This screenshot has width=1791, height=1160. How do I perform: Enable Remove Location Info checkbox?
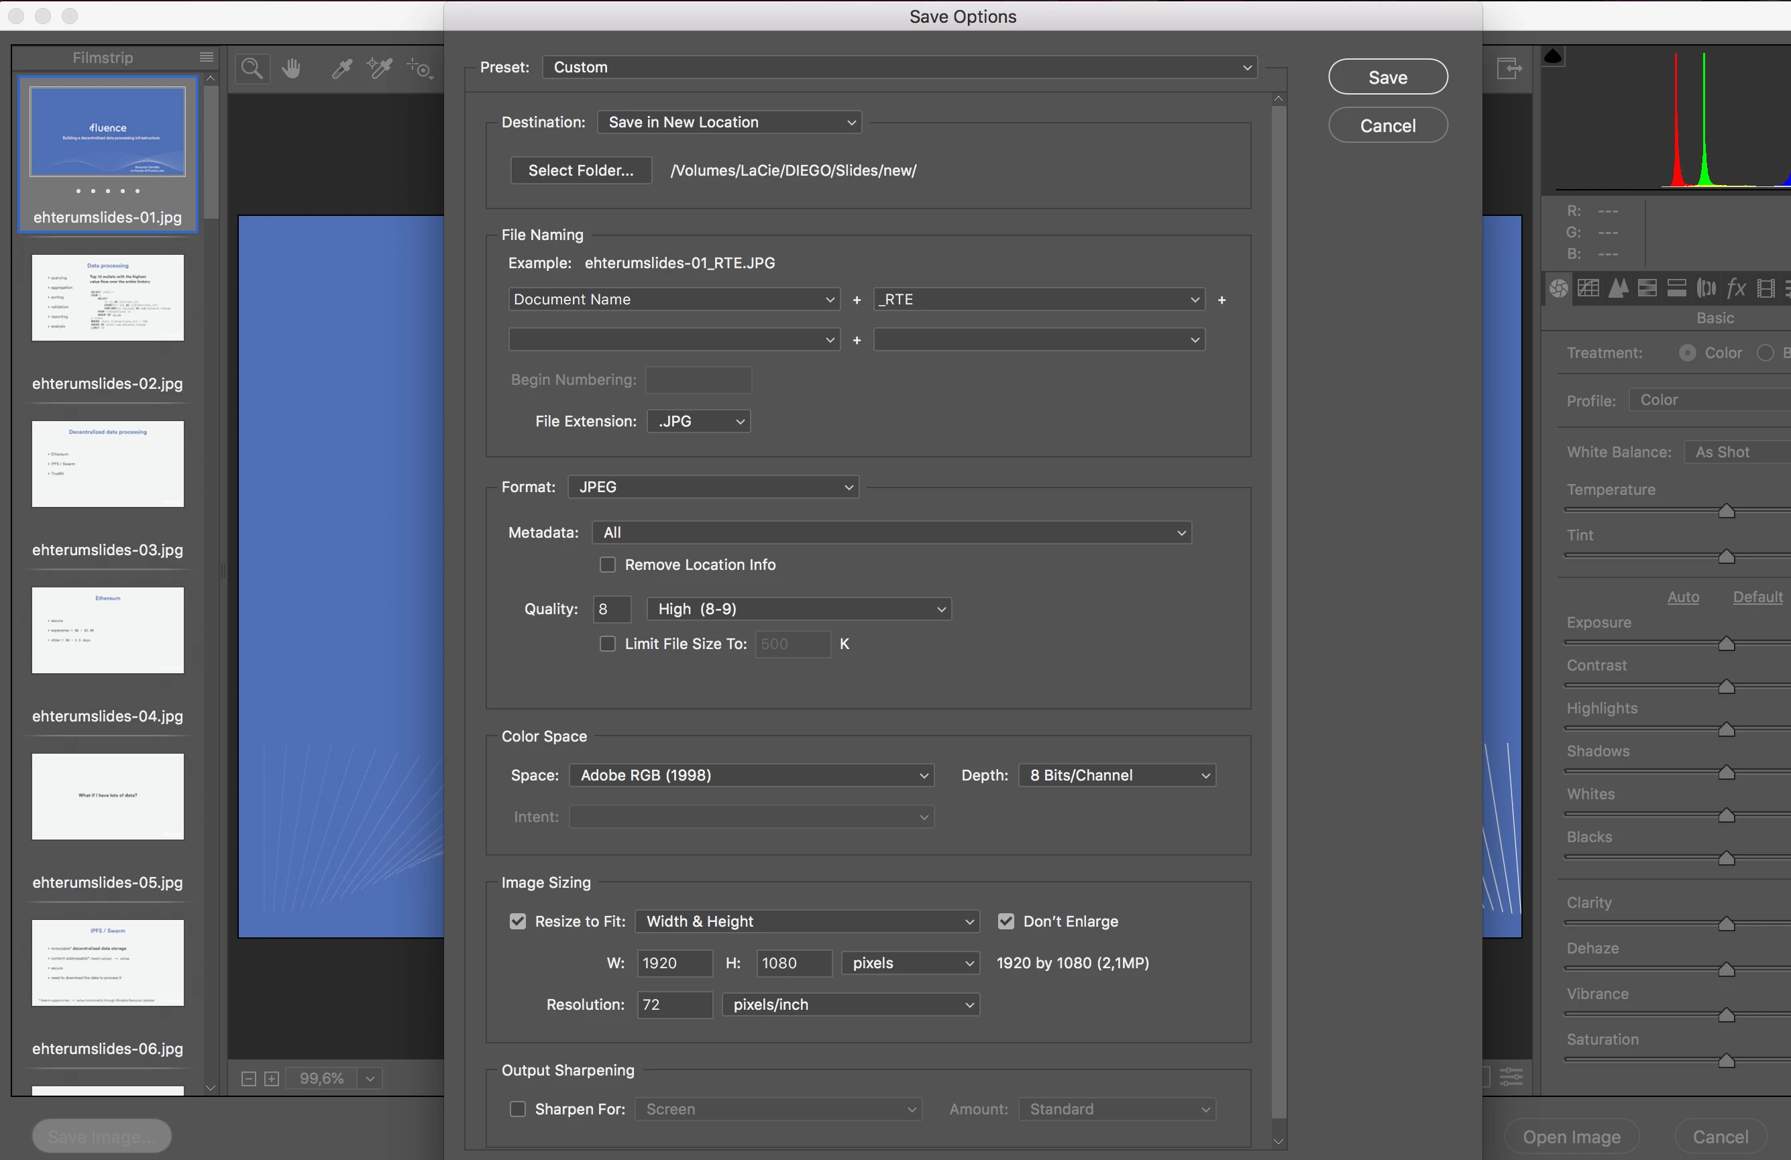point(607,565)
